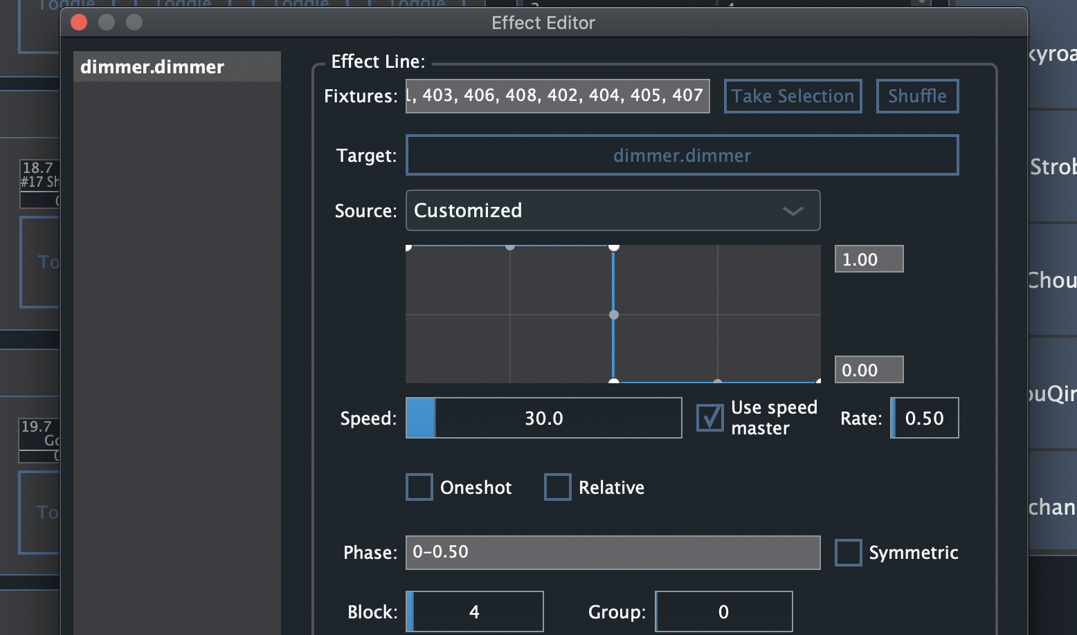Enable the Symmetric checkbox
Image resolution: width=1077 pixels, height=635 pixels.
coord(849,553)
